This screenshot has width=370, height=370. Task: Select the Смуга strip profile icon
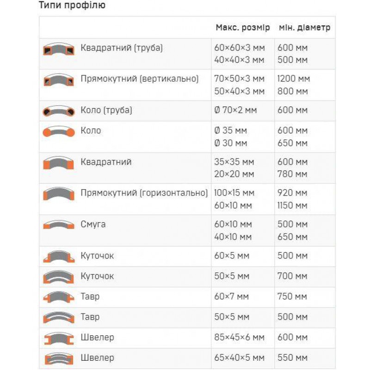pos(59,225)
